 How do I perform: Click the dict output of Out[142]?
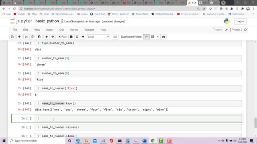click(38, 50)
